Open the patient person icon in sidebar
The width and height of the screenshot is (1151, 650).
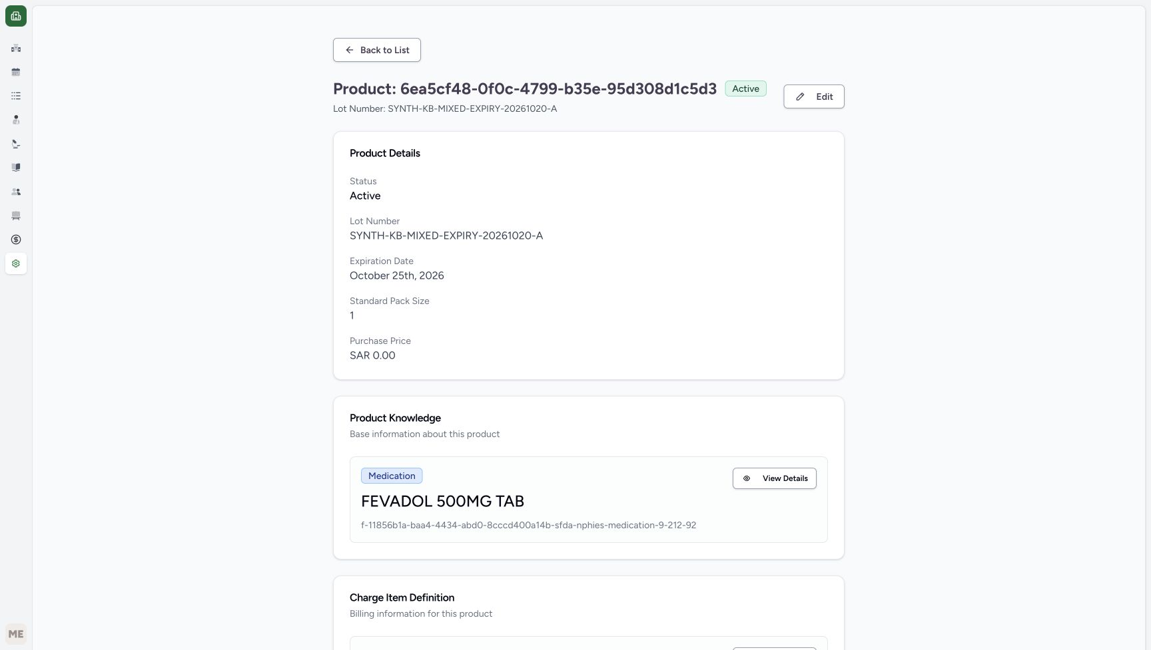[x=16, y=120]
